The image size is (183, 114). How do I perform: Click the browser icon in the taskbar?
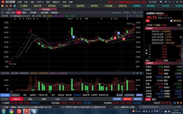pos(34,111)
